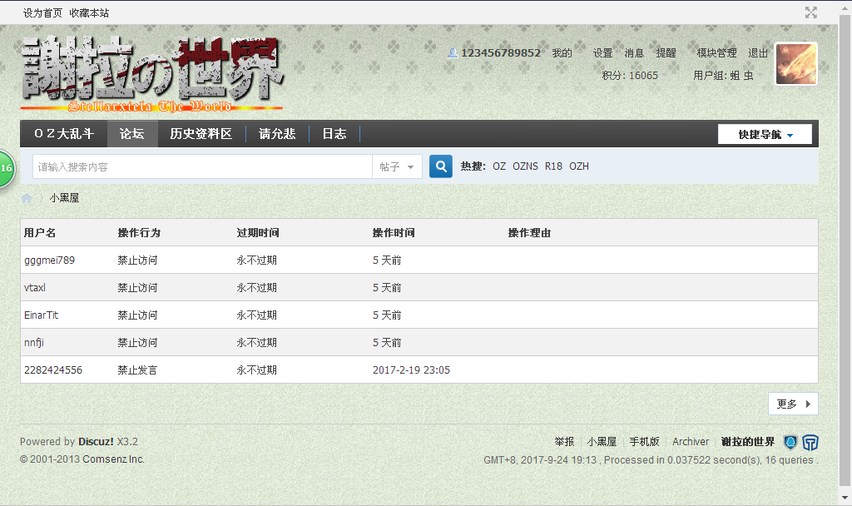Click 小黑屋 in the breadcrumb

click(64, 198)
